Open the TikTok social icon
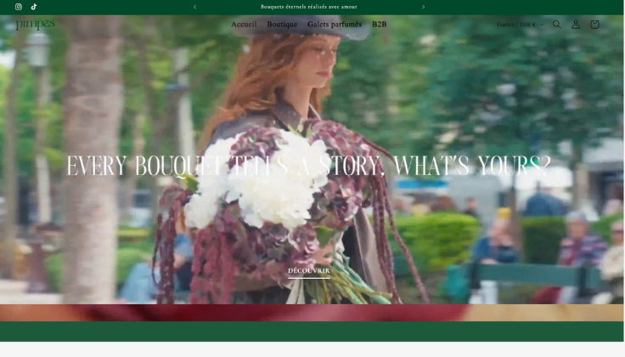625x357 pixels. click(34, 7)
